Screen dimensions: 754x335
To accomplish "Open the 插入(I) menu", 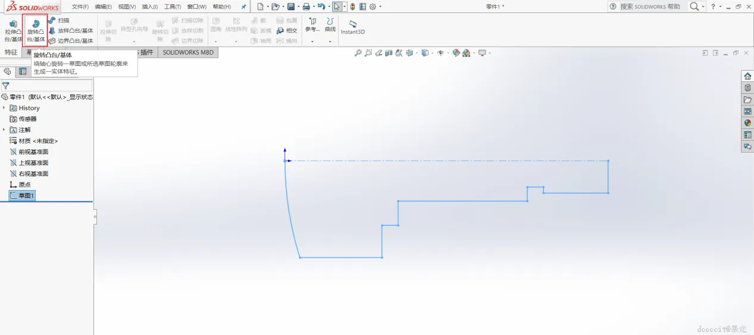I will tap(149, 7).
